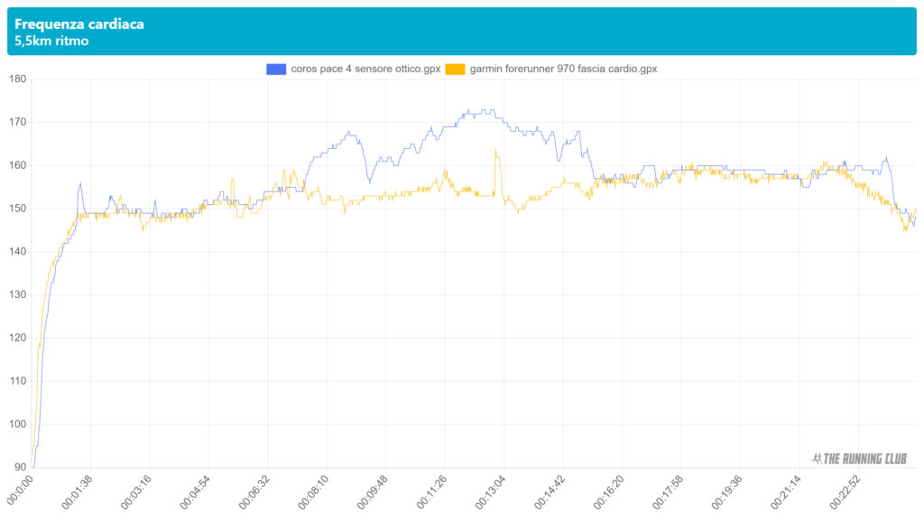This screenshot has height=520, width=924.
Task: Click the running figure icon in the watermark
Action: pos(816,459)
